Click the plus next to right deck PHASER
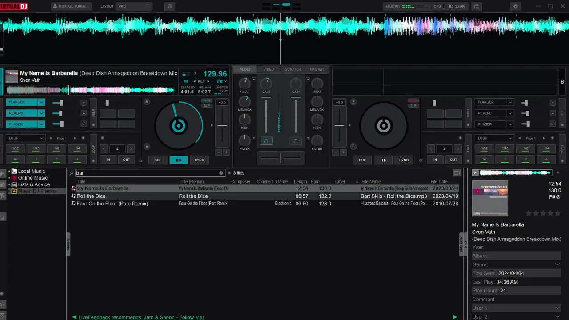Image resolution: width=569 pixels, height=320 pixels. 553,124
